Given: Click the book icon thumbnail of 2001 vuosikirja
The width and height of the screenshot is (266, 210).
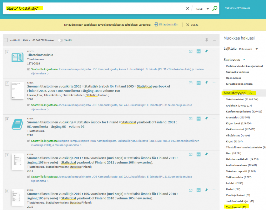Looking at the screenshot, I should 17,124.
